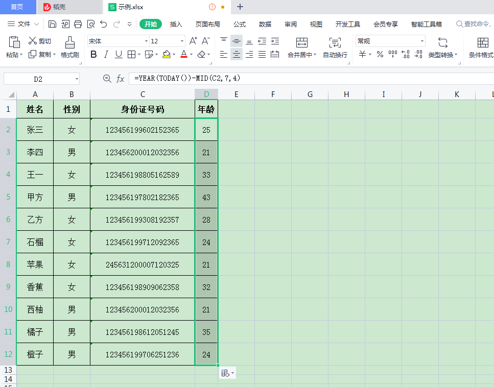Open Conditional Formatting 条件格式
This screenshot has width=494, height=387.
481,47
